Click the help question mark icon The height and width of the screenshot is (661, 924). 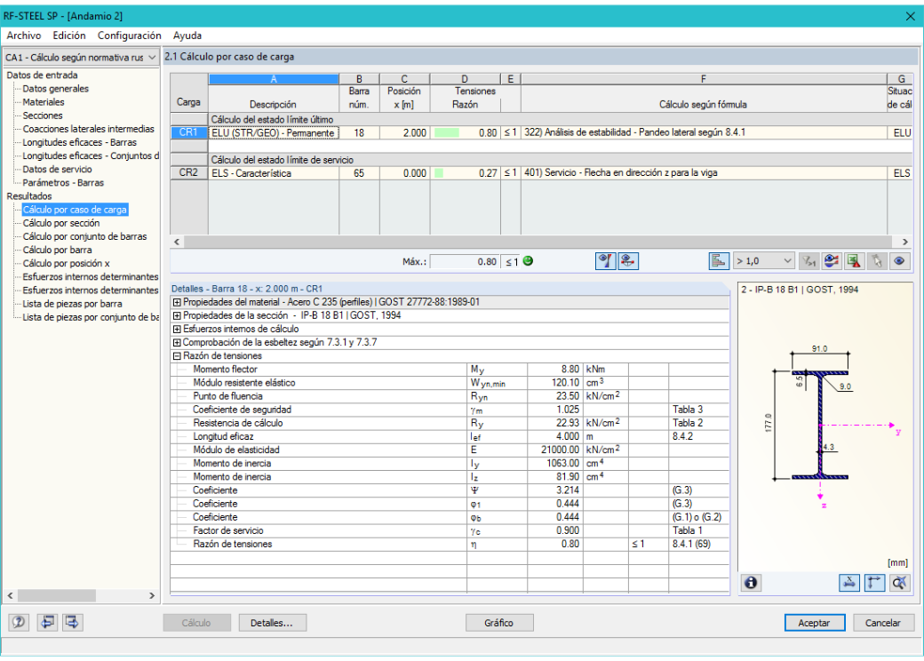pos(19,622)
